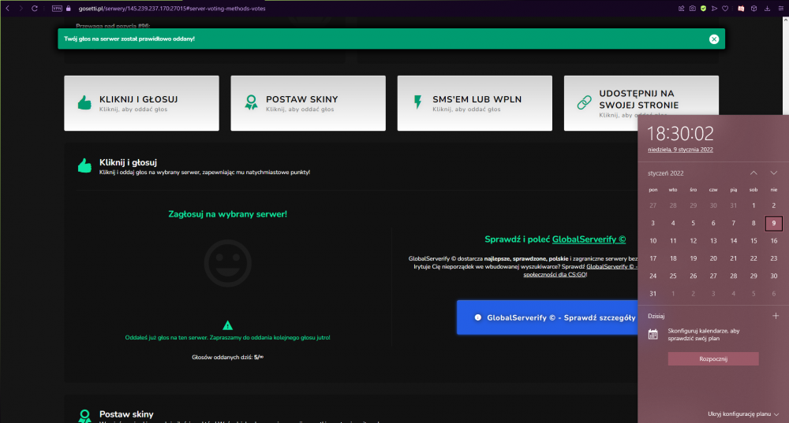Click the padlock site security icon

(x=69, y=9)
